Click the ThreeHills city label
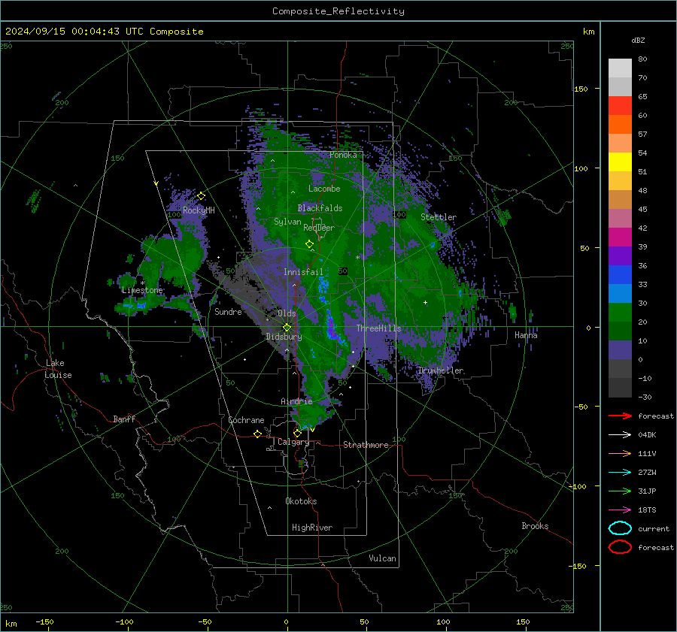Image resolution: width=677 pixels, height=632 pixels. point(378,328)
